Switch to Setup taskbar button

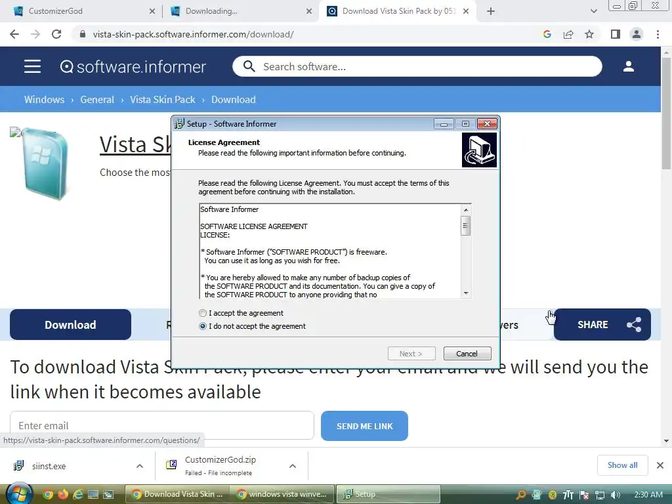[388, 494]
